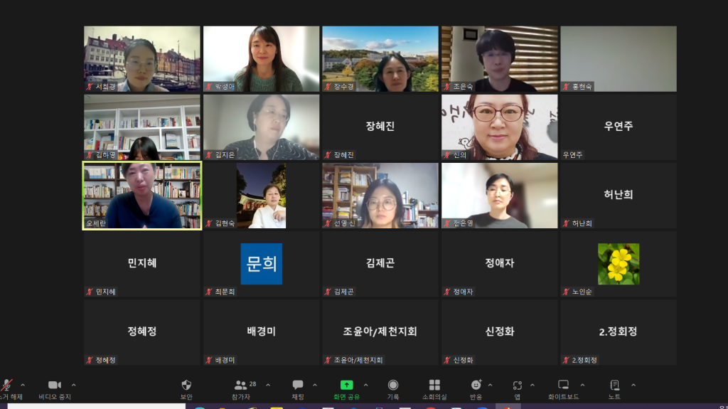Screen dimensions: 728x409
Task: Select the 조윤아/제천지회 participant tile
Action: [x=380, y=332]
